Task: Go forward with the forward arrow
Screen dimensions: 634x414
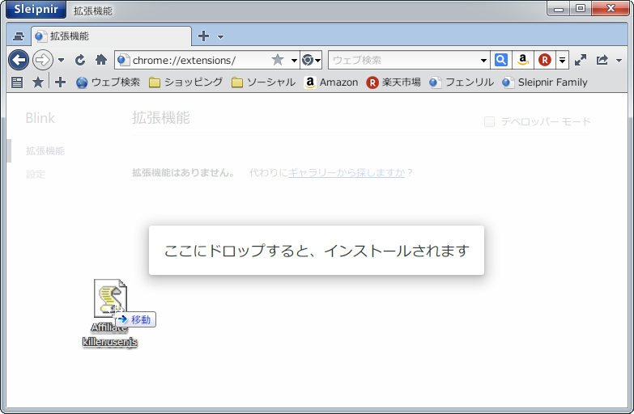Action: click(42, 60)
